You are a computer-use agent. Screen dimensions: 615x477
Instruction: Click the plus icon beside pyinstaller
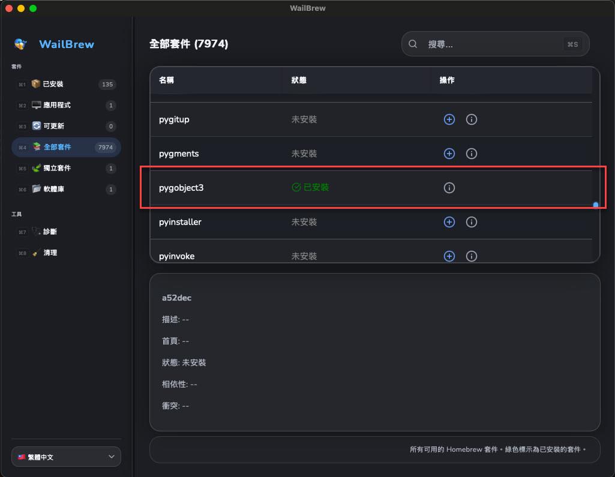click(x=449, y=222)
